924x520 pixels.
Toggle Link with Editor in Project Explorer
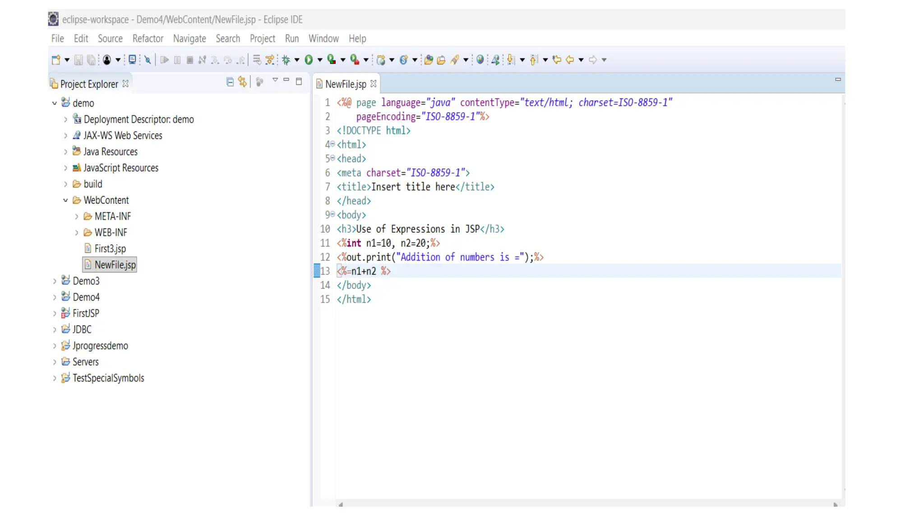pyautogui.click(x=242, y=82)
